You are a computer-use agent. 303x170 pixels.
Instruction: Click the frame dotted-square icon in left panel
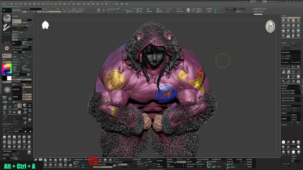30,125
